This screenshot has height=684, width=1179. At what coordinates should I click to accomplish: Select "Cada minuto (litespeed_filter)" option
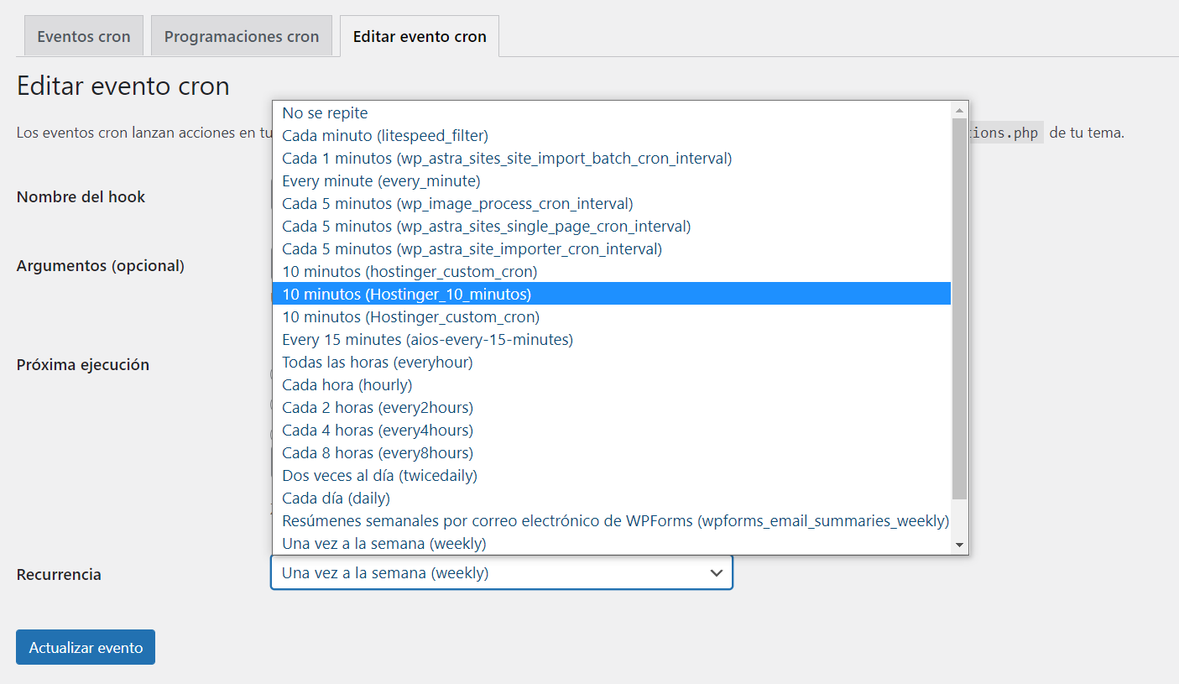(386, 135)
